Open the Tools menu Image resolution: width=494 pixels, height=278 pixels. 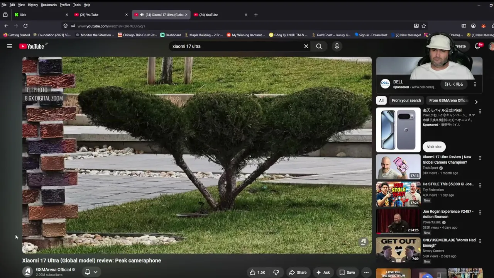(77, 5)
